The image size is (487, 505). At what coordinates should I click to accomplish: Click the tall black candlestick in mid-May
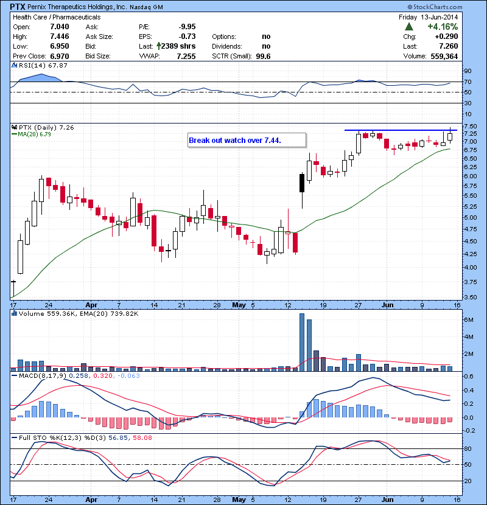(x=302, y=183)
